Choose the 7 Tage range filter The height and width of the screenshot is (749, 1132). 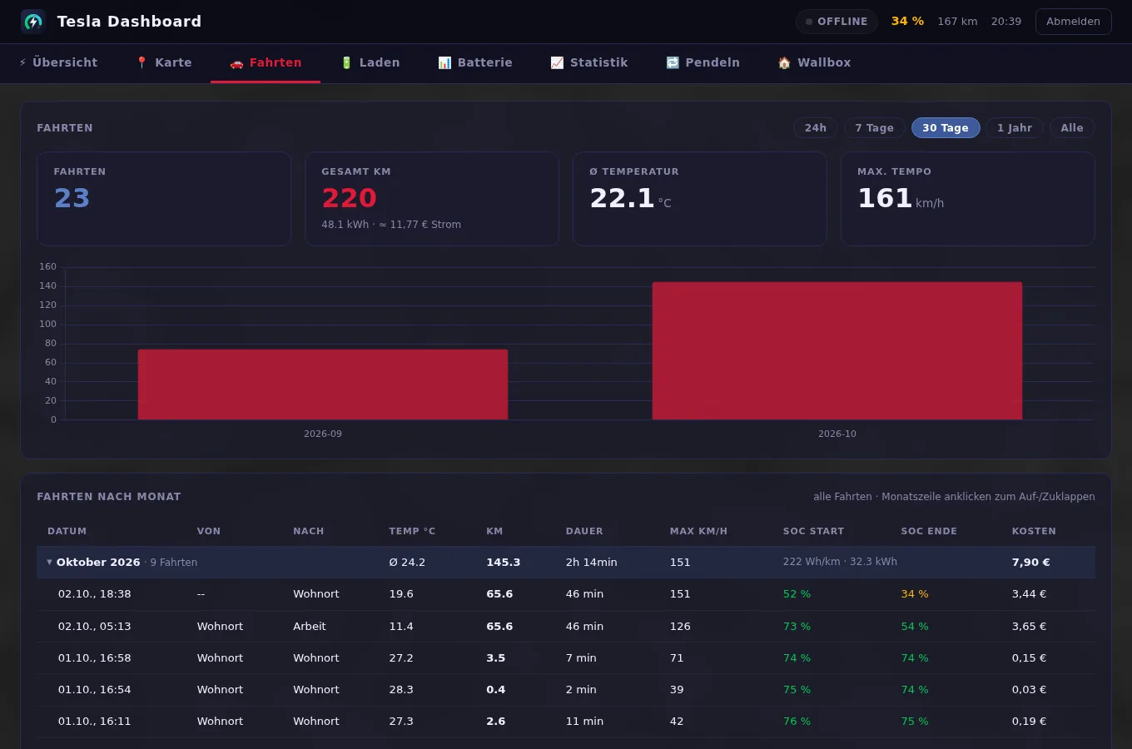point(874,127)
